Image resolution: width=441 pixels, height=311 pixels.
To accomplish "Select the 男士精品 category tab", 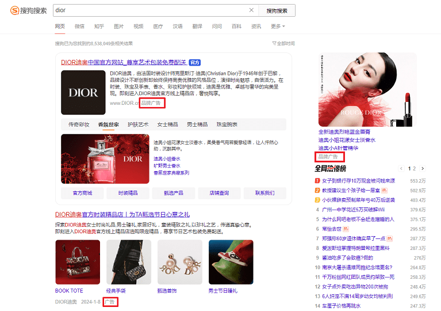I will click(197, 124).
